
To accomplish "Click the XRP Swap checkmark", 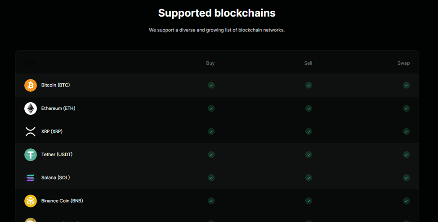I will coord(406,131).
